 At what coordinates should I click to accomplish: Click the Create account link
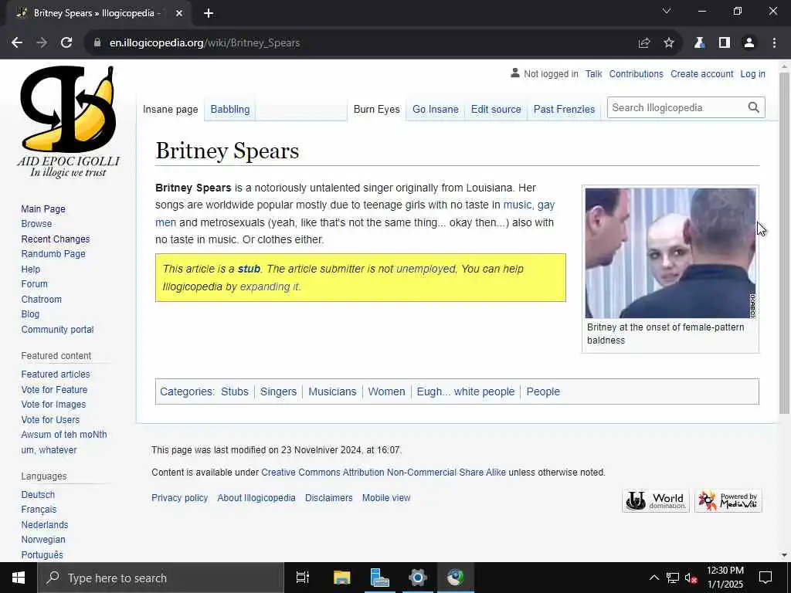[701, 73]
